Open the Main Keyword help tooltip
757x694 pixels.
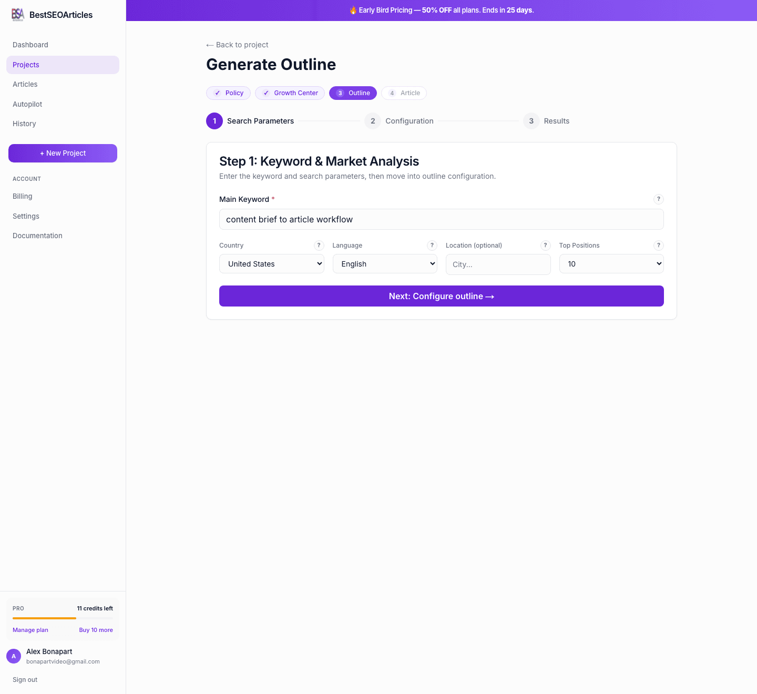(x=659, y=199)
